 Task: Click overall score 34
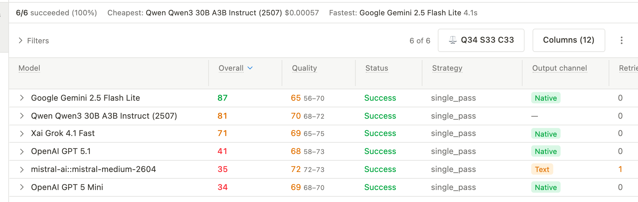pos(223,187)
